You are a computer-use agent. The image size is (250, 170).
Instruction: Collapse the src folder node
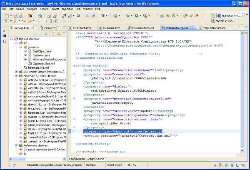pos(16,43)
